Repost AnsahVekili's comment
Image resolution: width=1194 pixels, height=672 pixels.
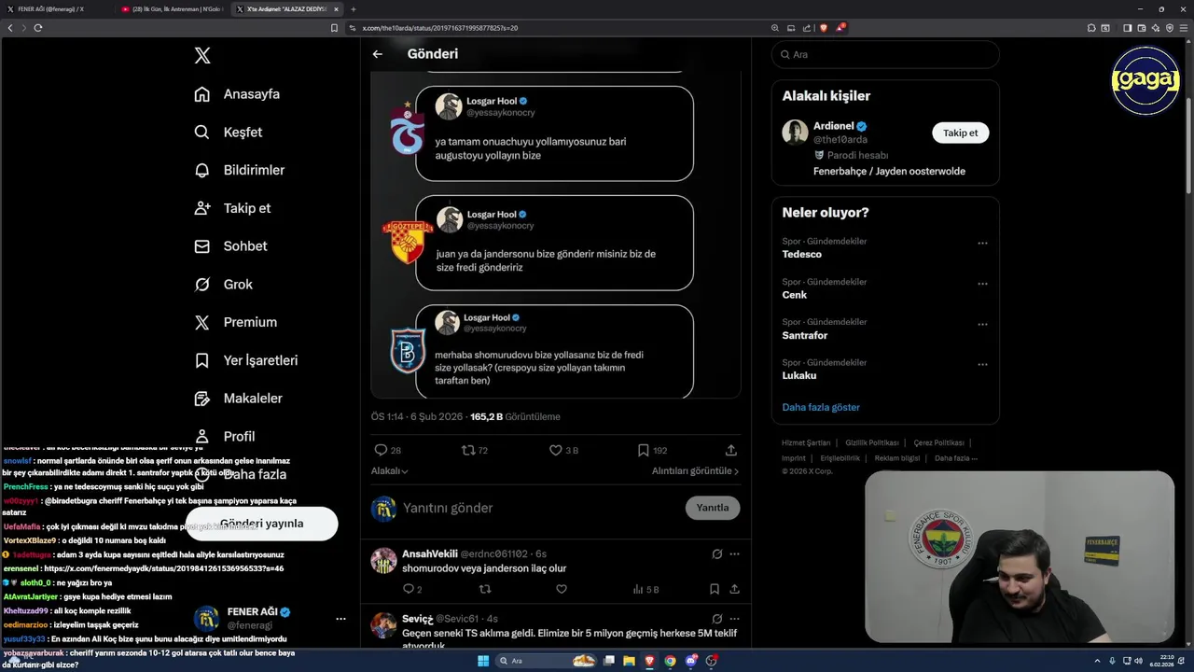(x=484, y=589)
